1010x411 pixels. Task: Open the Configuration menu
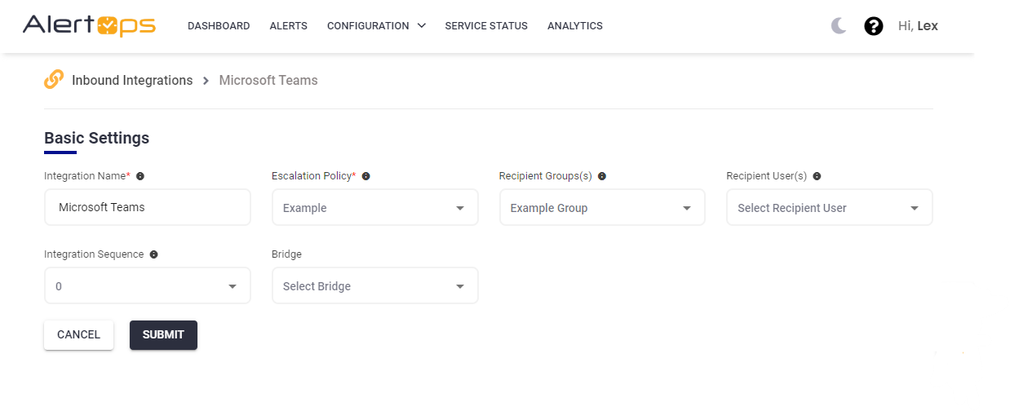tap(376, 26)
